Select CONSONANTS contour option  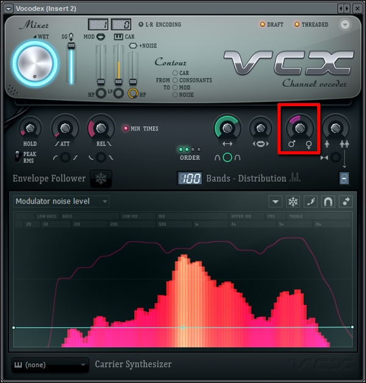pos(175,80)
